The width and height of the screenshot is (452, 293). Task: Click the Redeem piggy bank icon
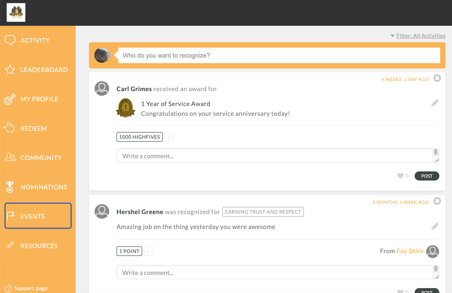tap(10, 128)
